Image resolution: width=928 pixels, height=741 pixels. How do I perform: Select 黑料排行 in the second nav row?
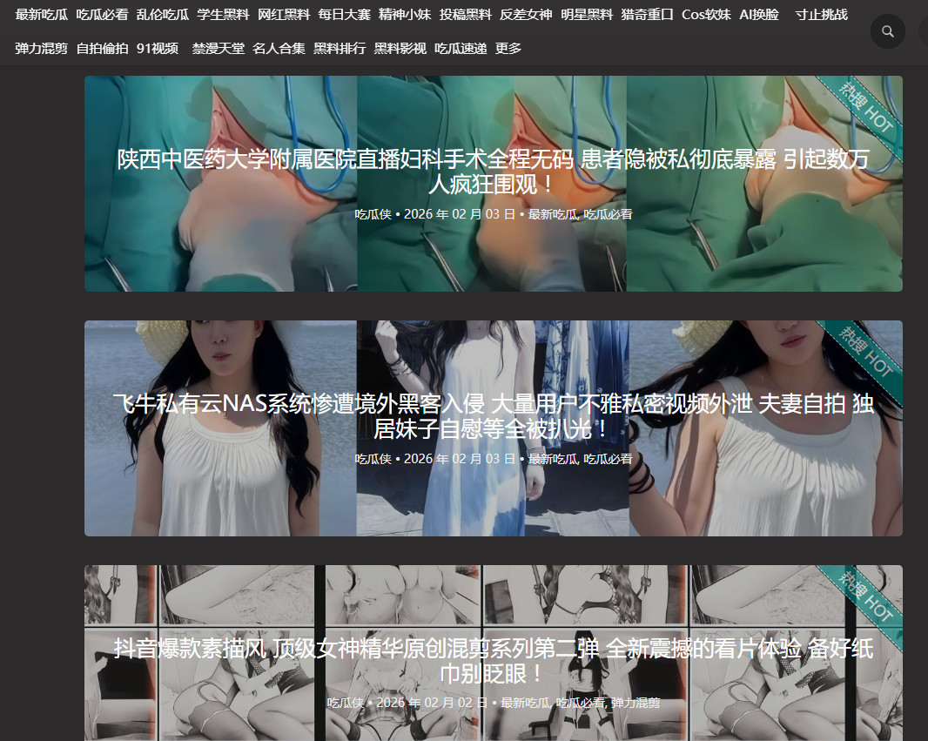pos(340,49)
